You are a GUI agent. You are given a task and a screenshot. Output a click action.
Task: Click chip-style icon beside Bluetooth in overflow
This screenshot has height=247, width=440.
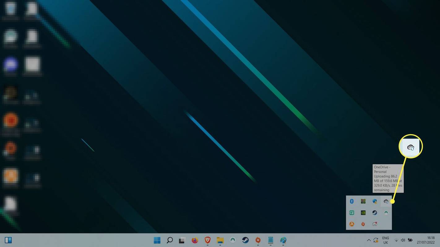363,201
